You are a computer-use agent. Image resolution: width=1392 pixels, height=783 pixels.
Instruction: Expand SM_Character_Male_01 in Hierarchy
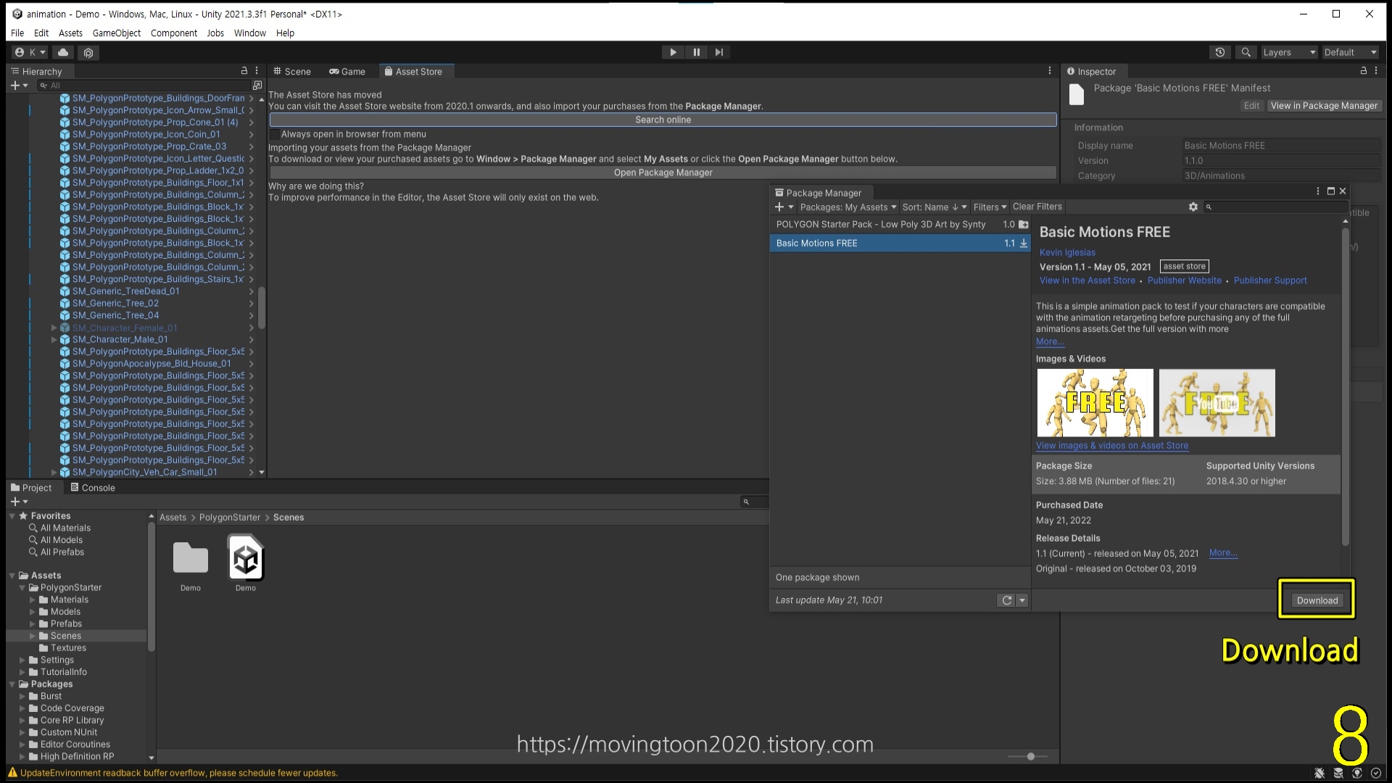54,339
